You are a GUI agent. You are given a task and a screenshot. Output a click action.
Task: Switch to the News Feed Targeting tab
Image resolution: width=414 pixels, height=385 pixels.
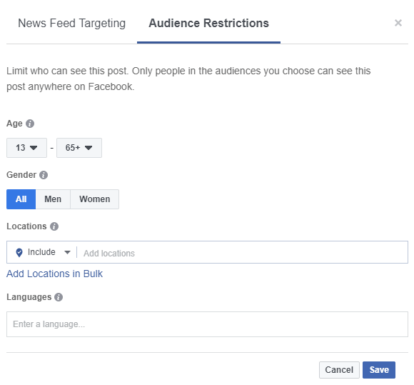pyautogui.click(x=71, y=24)
